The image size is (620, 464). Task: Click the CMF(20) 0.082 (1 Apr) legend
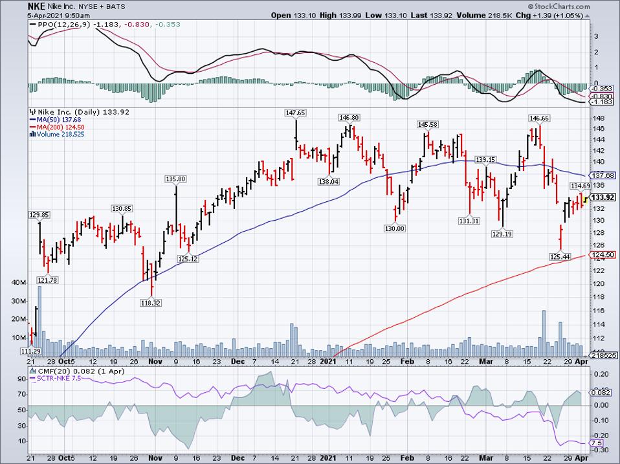point(77,371)
